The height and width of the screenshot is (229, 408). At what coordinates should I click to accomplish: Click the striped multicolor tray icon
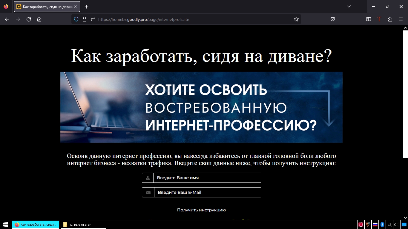[368, 225]
